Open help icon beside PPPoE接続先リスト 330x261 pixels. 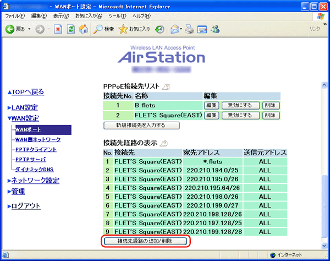click(166, 86)
